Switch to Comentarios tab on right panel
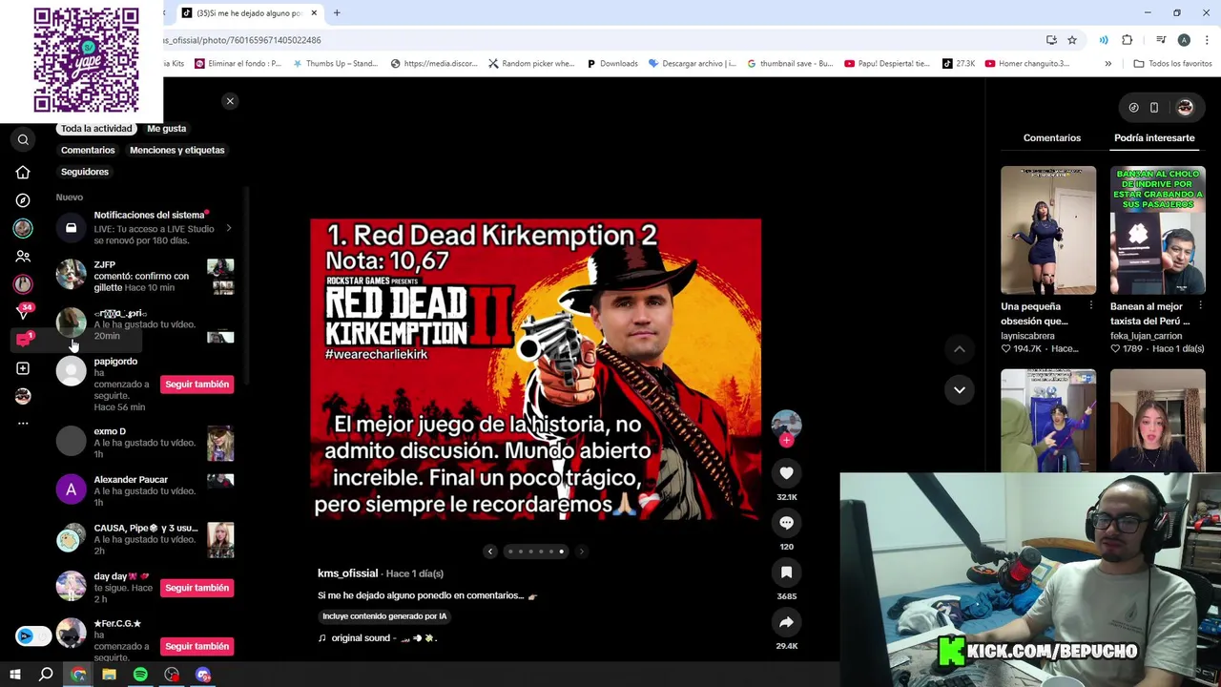The width and height of the screenshot is (1221, 687). pyautogui.click(x=1052, y=138)
